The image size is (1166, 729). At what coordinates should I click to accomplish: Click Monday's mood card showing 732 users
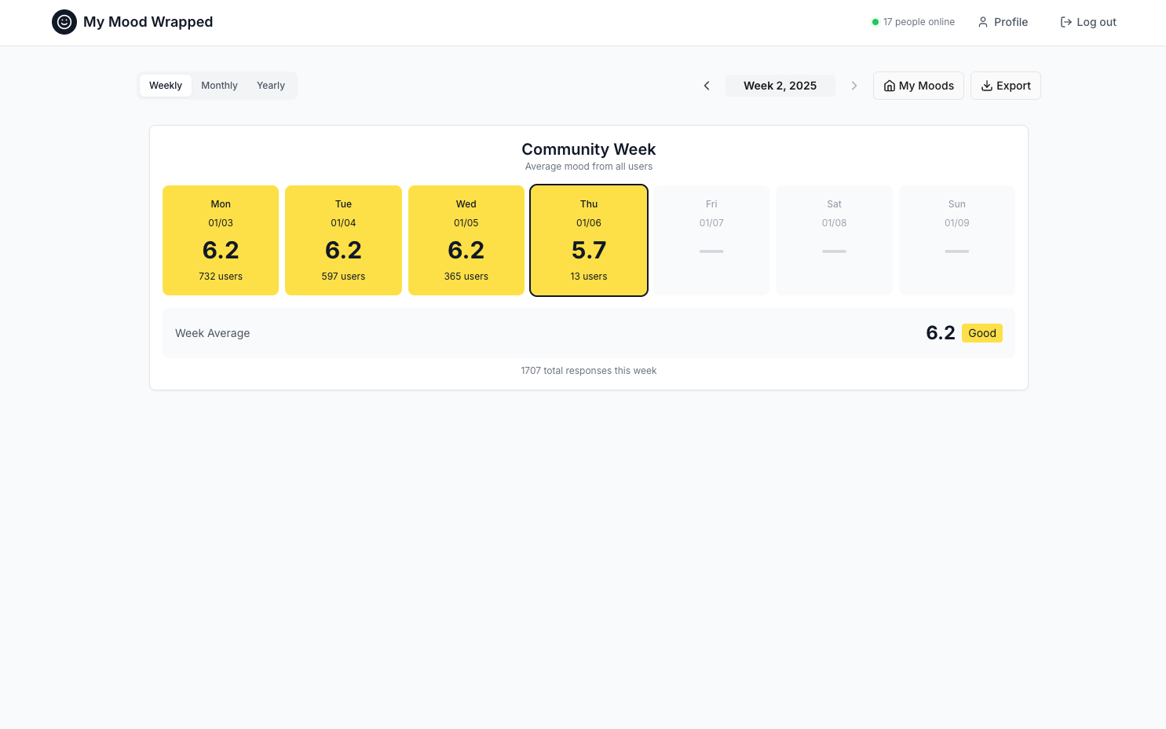click(221, 240)
